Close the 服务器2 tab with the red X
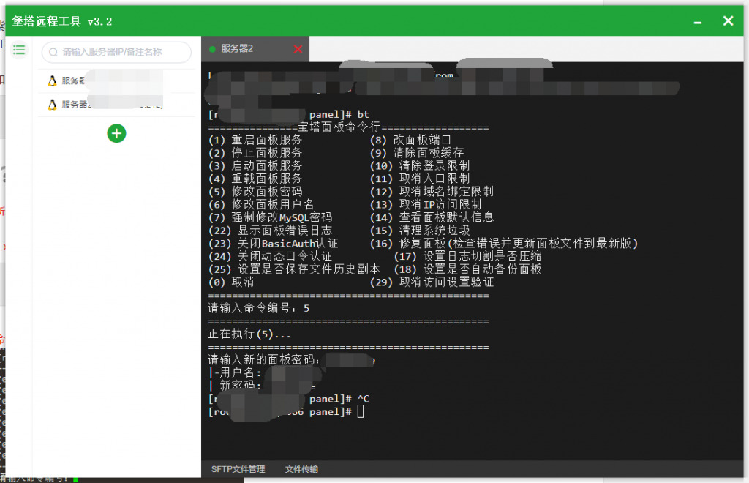This screenshot has width=749, height=483. 298,49
